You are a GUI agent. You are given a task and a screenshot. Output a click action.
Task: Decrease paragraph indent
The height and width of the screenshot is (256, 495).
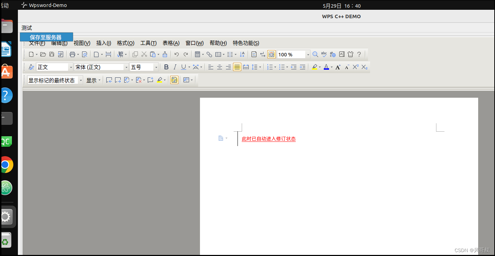pyautogui.click(x=294, y=67)
